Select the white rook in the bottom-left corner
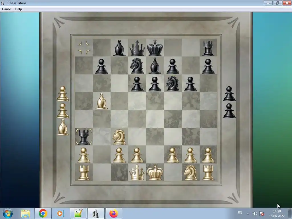Image resolution: width=292 pixels, height=219 pixels. click(84, 173)
